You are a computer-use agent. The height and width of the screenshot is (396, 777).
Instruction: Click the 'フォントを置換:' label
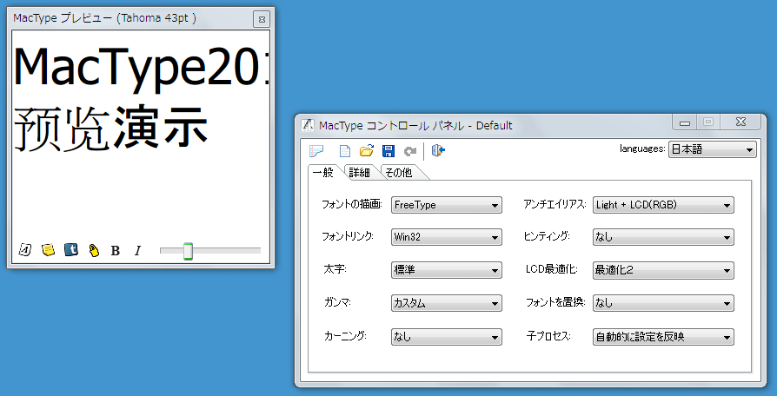(555, 303)
